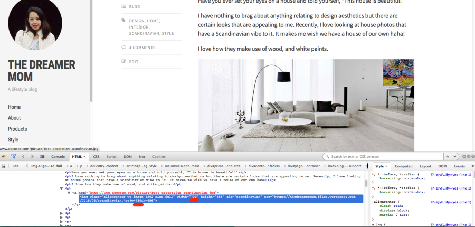The width and height of the screenshot is (475, 227).
Task: Click the search by text or CSS selector field
Action: tap(383, 157)
